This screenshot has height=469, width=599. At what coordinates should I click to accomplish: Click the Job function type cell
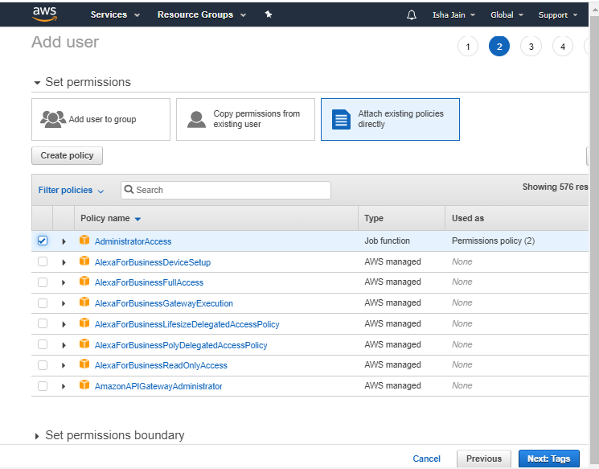point(387,241)
